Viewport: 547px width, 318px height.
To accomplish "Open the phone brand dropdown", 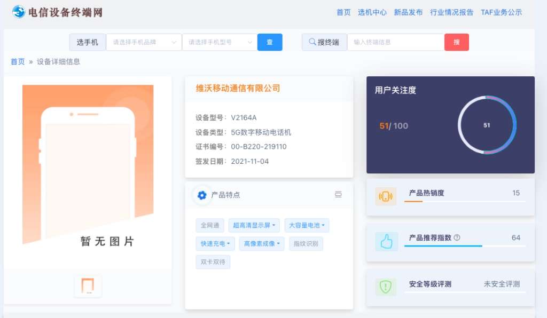I will point(144,42).
